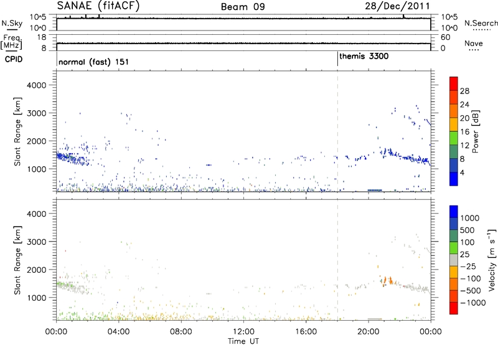Image resolution: width=498 pixels, height=345 pixels.
Task: Pick the green Velocity segment between 25 and 100
Action: [x=454, y=248]
